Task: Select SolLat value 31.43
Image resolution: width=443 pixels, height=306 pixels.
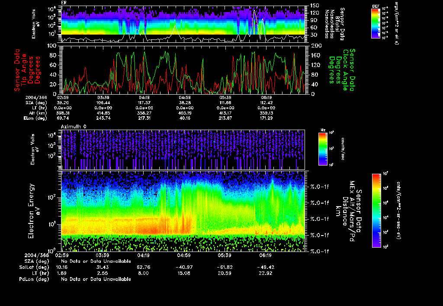Action: pyautogui.click(x=103, y=267)
